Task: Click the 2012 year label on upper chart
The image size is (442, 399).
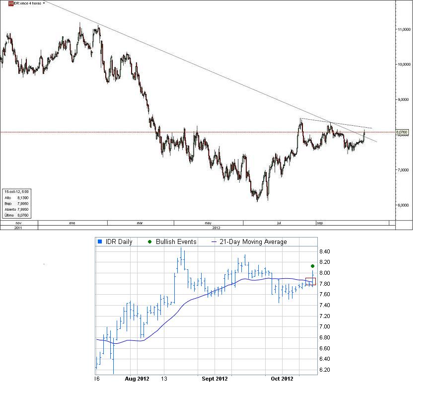Action: pyautogui.click(x=216, y=228)
